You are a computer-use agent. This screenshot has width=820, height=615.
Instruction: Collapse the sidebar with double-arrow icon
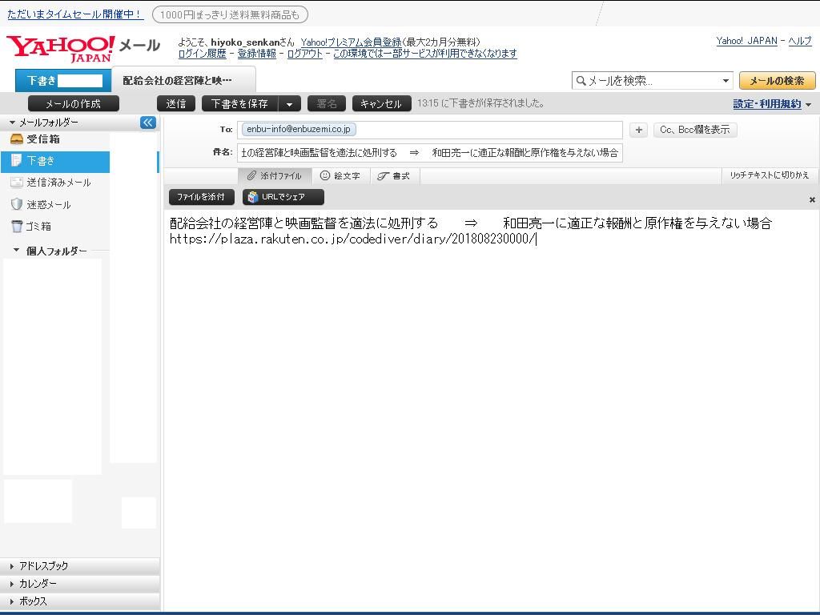pos(147,123)
